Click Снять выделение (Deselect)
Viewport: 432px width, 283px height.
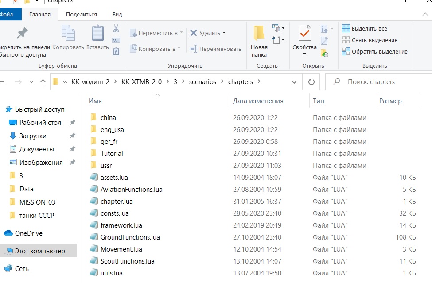370,40
